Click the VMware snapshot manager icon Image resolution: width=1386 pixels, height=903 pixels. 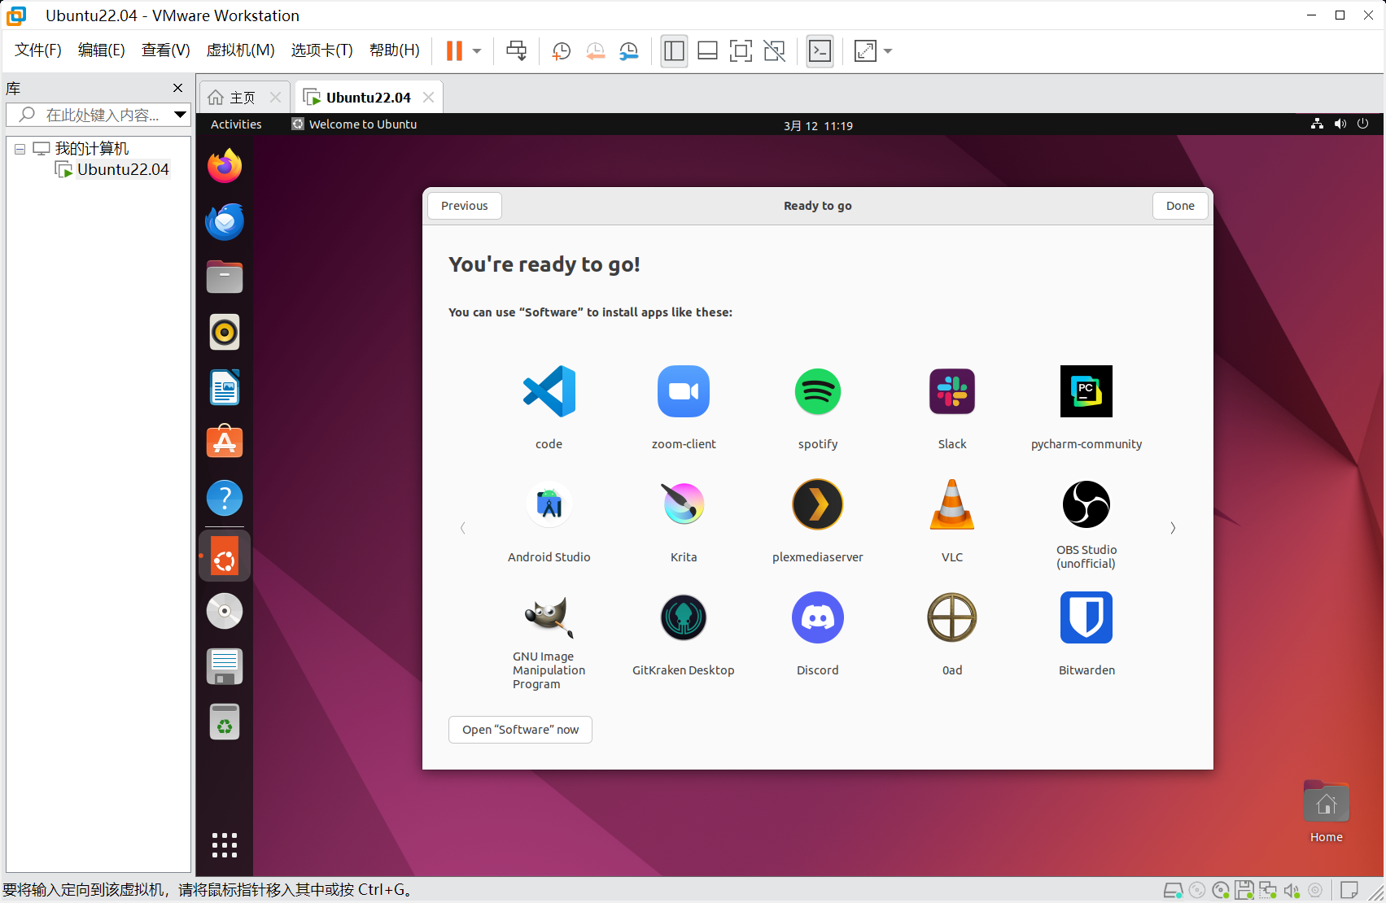[x=629, y=51]
